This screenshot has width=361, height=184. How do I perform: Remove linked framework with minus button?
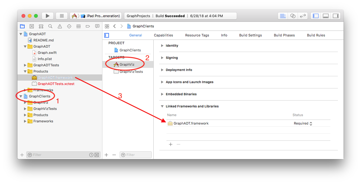pyautogui.click(x=178, y=144)
